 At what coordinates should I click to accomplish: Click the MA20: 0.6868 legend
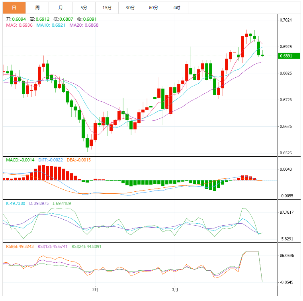[x=84, y=25]
